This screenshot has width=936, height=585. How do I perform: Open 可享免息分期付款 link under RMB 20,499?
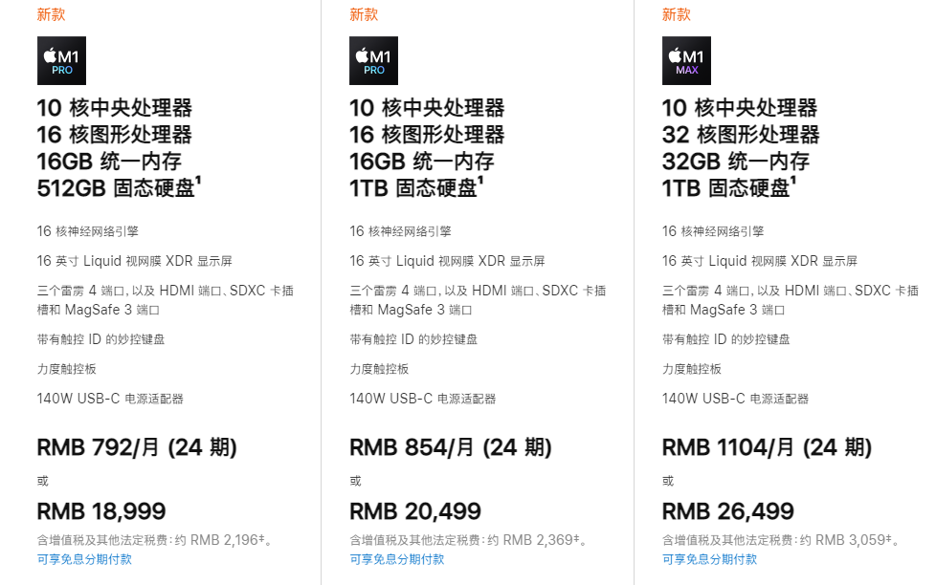pos(397,559)
